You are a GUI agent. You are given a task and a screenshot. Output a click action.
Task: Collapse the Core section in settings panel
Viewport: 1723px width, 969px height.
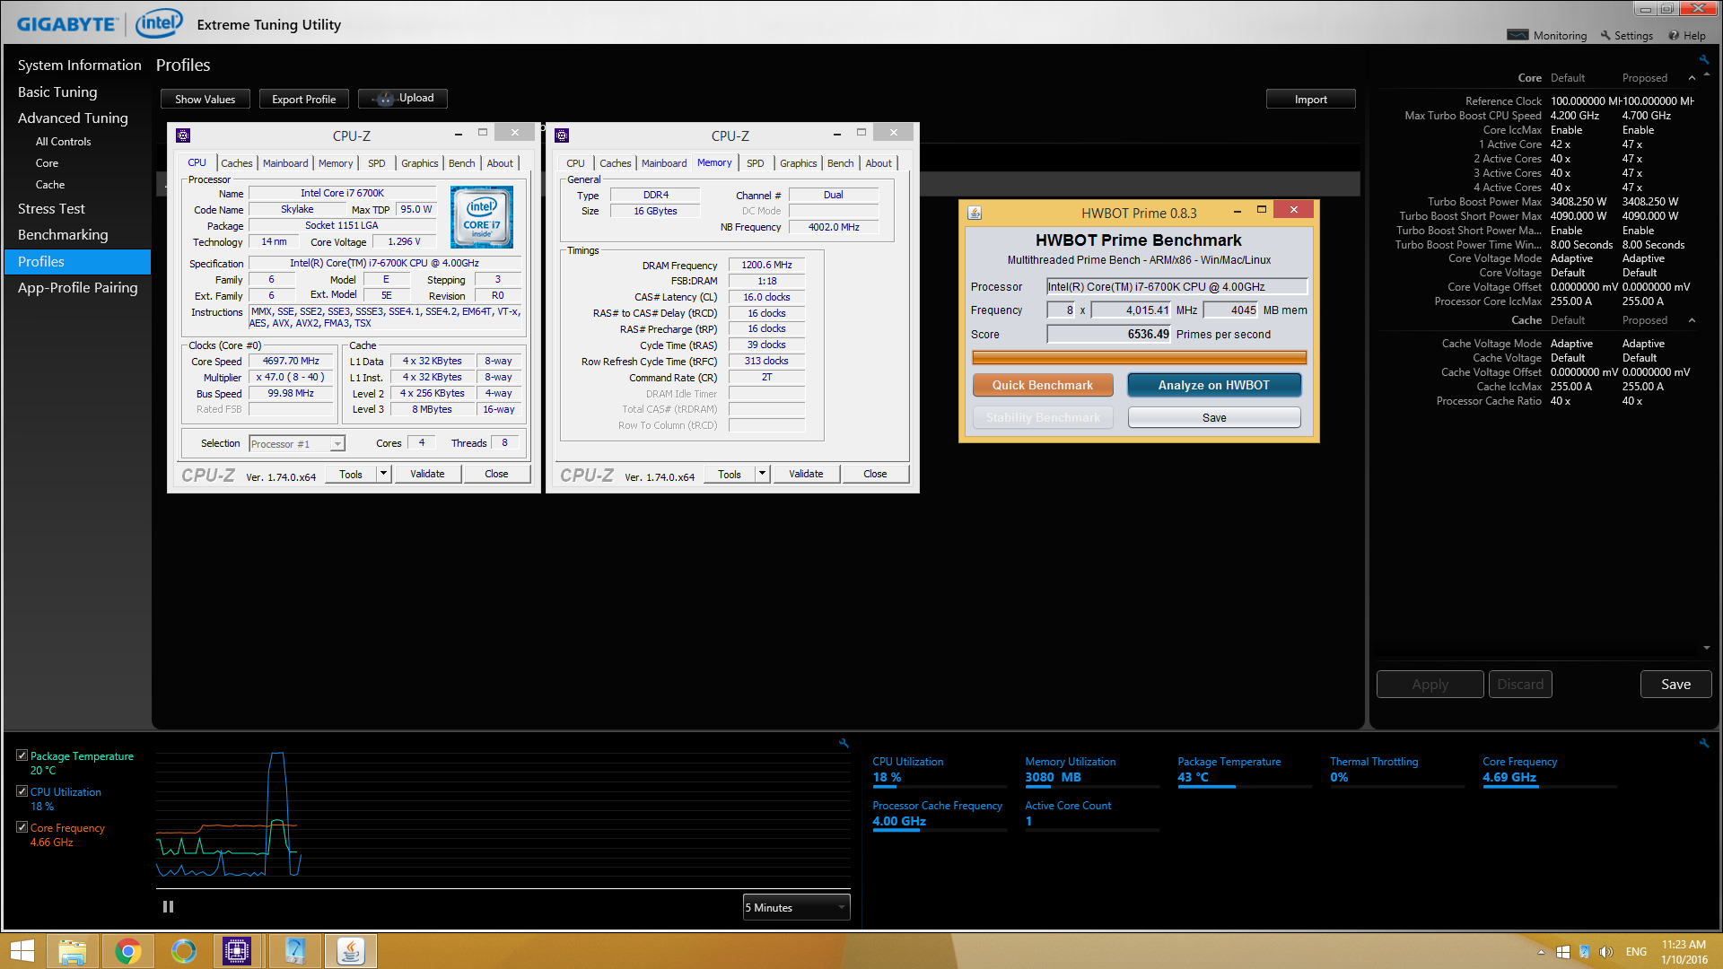pyautogui.click(x=1692, y=78)
